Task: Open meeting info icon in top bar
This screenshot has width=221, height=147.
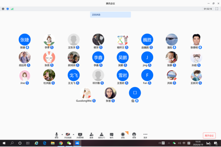Action: [3, 9]
